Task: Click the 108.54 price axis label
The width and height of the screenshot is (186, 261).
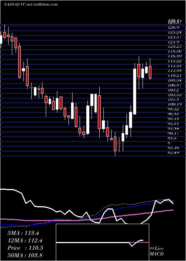Action: pos(174,81)
